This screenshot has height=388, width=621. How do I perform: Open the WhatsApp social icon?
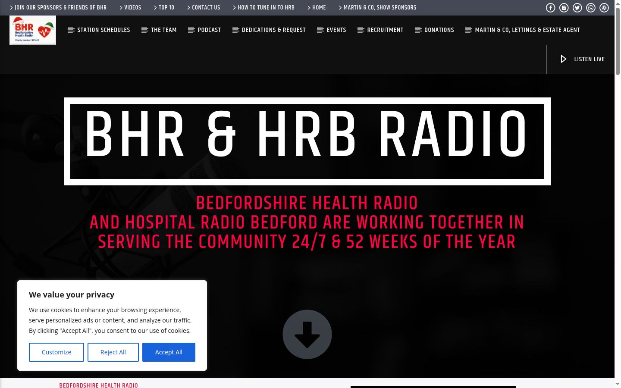click(591, 8)
